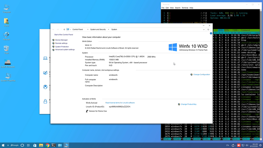Click F5 Tree in htop footer
Screen dimensions: 263x148
205,139
